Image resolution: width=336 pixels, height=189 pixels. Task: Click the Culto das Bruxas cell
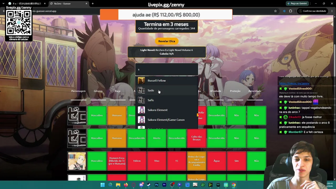(197, 138)
